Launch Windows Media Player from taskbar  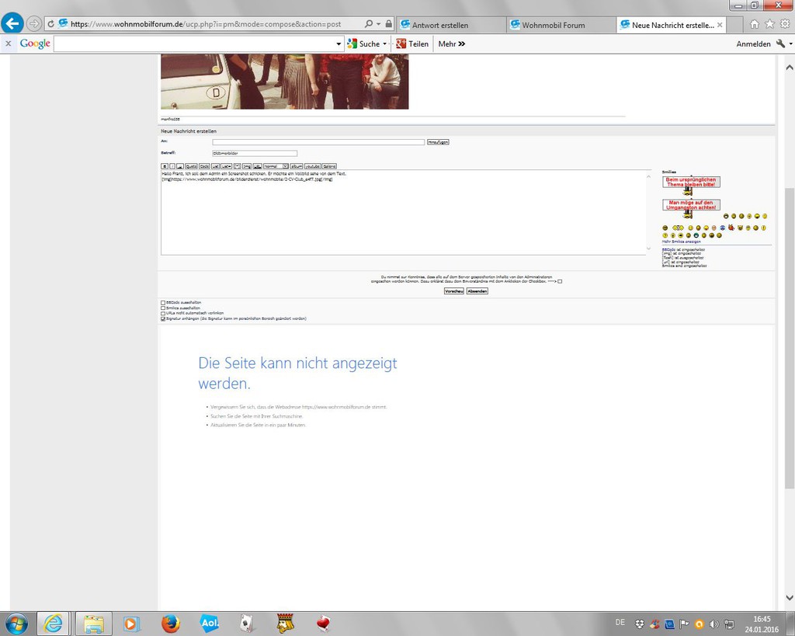pyautogui.click(x=131, y=624)
